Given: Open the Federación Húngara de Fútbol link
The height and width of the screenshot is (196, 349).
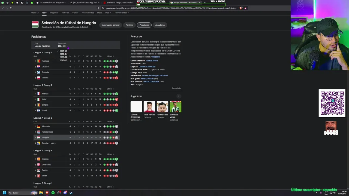Looking at the screenshot, I should click(155, 76).
